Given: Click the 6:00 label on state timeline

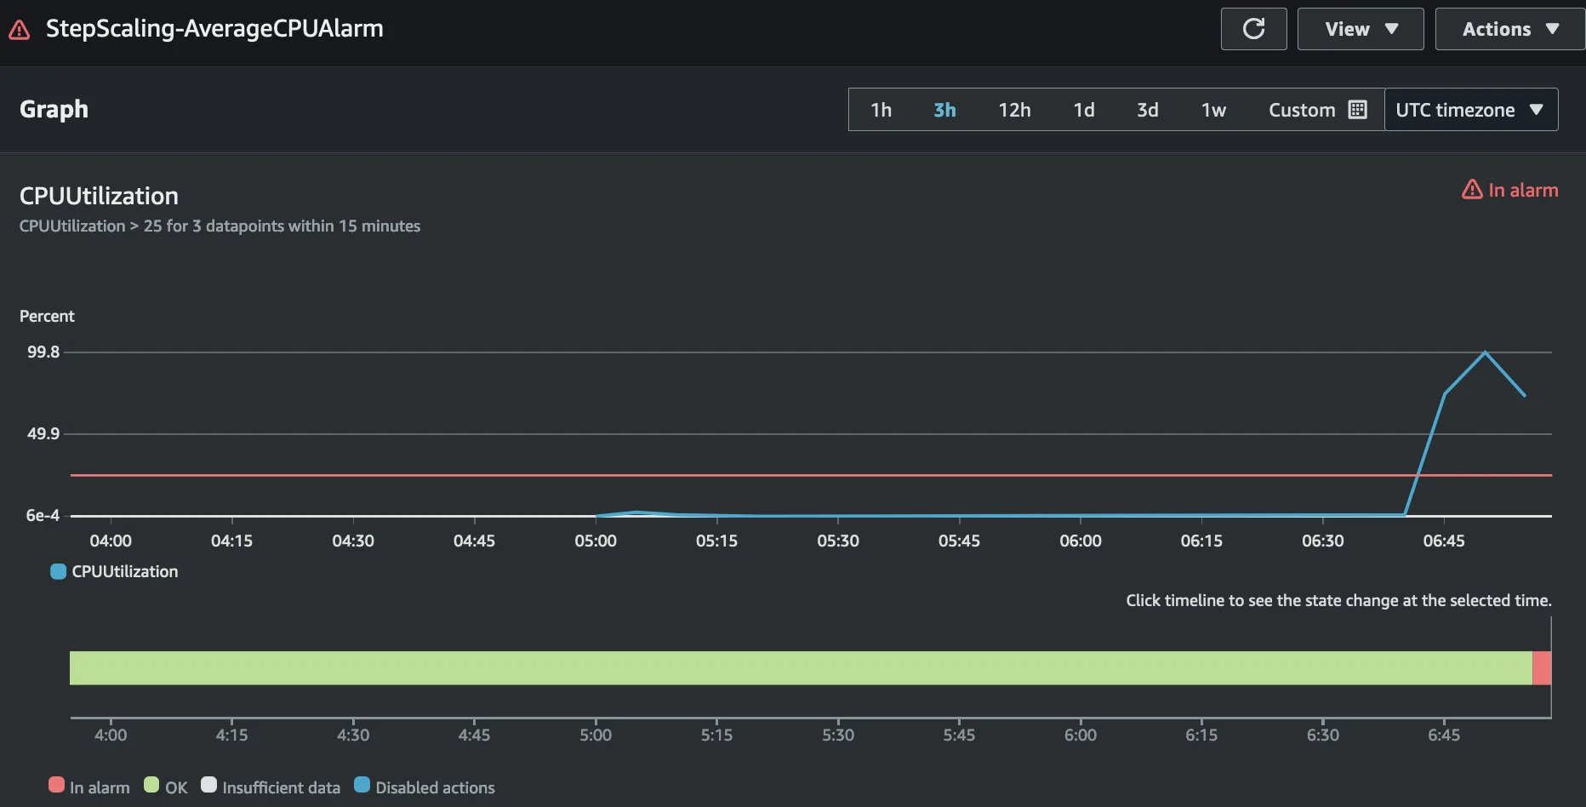Looking at the screenshot, I should click(1081, 735).
